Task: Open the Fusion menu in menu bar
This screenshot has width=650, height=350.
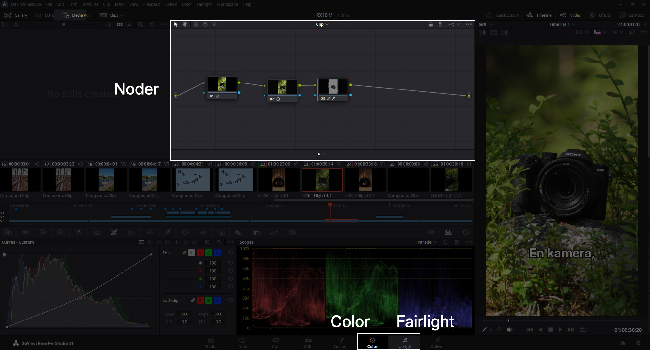Action: click(x=171, y=4)
